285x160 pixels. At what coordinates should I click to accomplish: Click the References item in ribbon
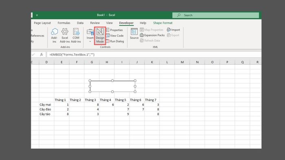[38, 35]
